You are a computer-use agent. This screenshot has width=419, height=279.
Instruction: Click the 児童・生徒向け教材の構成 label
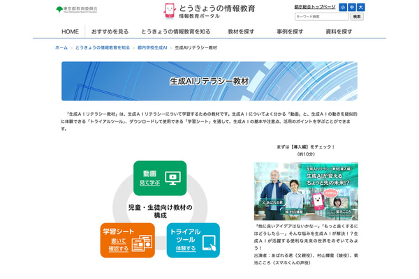point(160,211)
